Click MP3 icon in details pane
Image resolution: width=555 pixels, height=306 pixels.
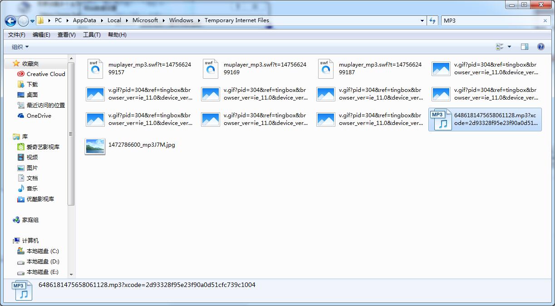point(22,291)
